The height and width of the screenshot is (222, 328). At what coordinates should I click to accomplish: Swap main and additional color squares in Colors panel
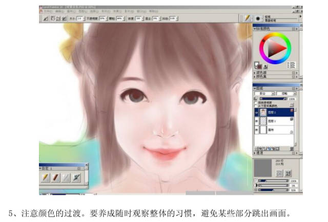click(255, 67)
